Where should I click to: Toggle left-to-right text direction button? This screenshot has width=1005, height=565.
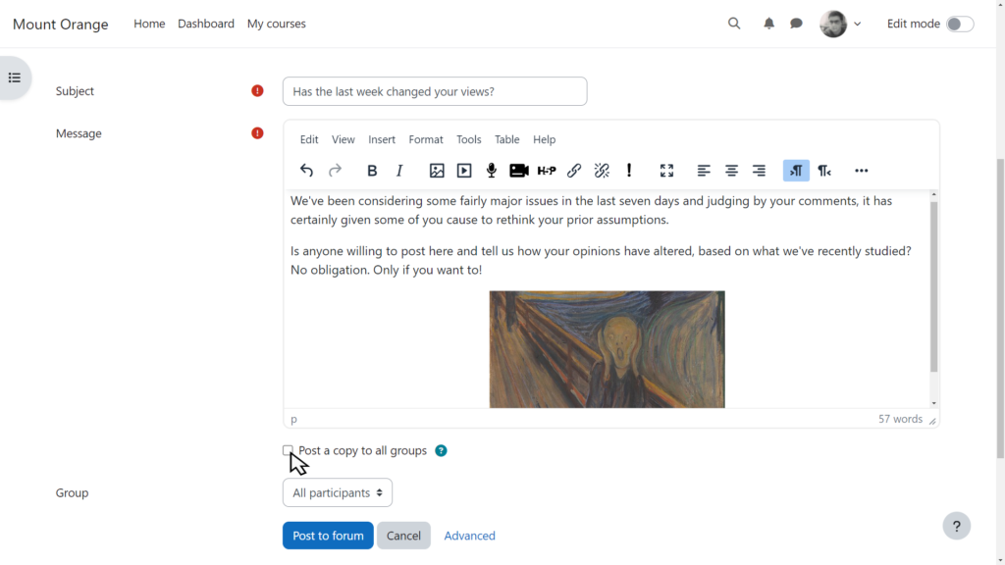(x=796, y=171)
